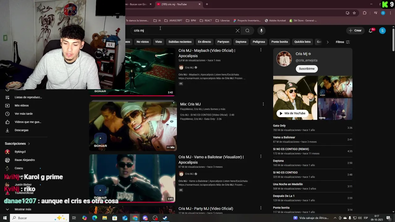Open the Rauw Alejandro subscription
The width and height of the screenshot is (395, 222).
click(24, 160)
